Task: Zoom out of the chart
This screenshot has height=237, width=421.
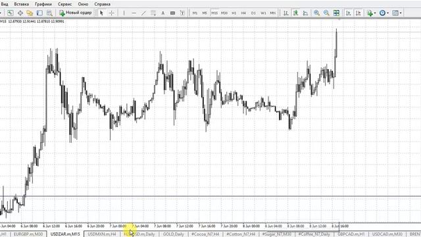Action: 326,13
